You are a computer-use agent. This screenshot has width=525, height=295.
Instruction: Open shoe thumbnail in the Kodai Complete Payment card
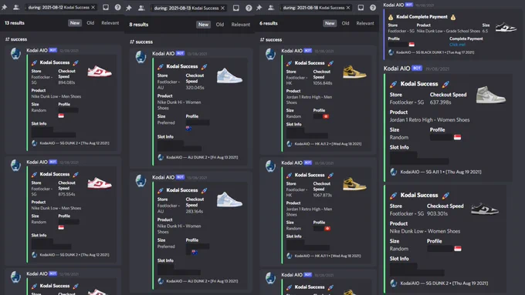(x=506, y=28)
